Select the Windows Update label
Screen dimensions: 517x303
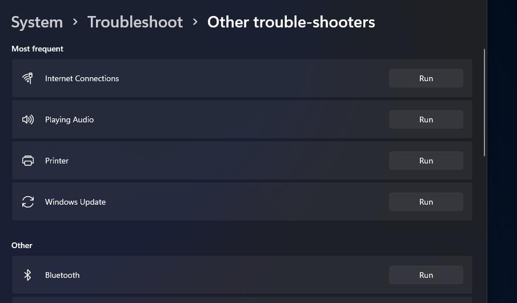75,202
